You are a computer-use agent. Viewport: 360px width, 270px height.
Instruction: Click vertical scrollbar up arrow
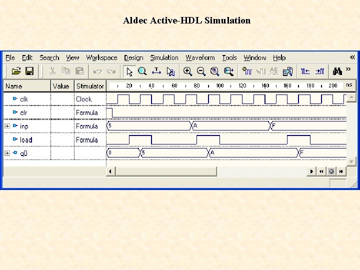pyautogui.click(x=351, y=97)
